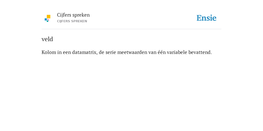
Task: Click the word "Cijfers" in the large title
Action: tap(64, 15)
